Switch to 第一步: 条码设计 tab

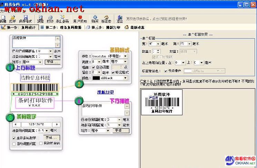(x=19, y=27)
